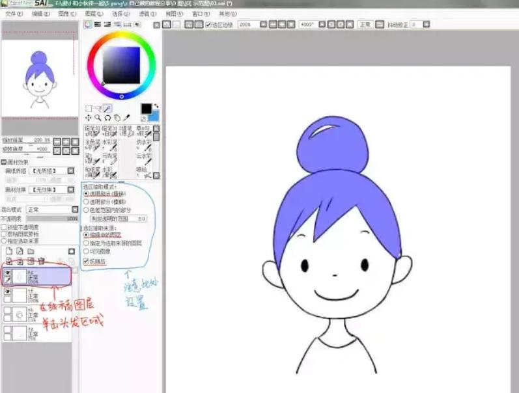Select the Lasso selection tool
Screen dimensions: 519x393
(x=98, y=109)
